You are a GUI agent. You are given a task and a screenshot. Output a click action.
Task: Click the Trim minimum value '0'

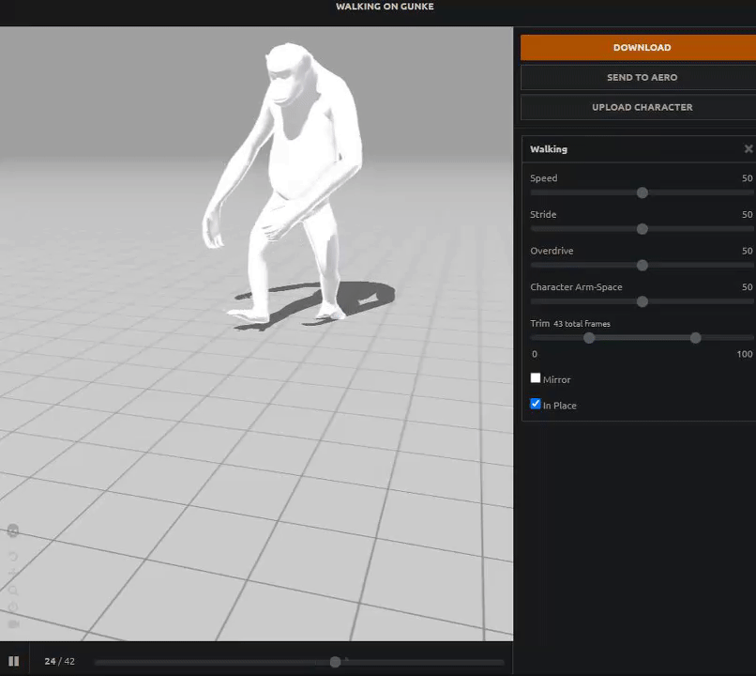click(535, 354)
